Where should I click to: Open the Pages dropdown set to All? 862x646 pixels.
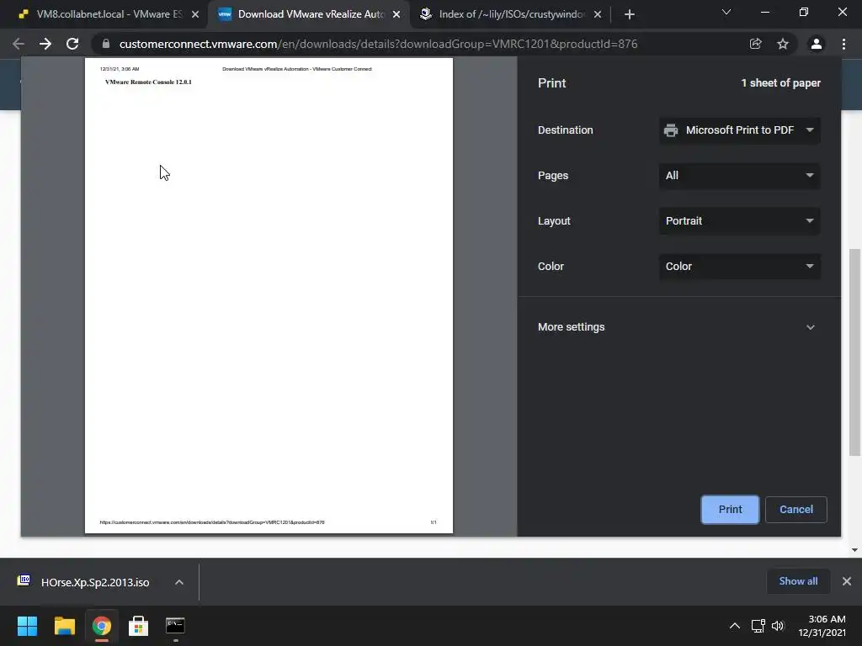(739, 176)
